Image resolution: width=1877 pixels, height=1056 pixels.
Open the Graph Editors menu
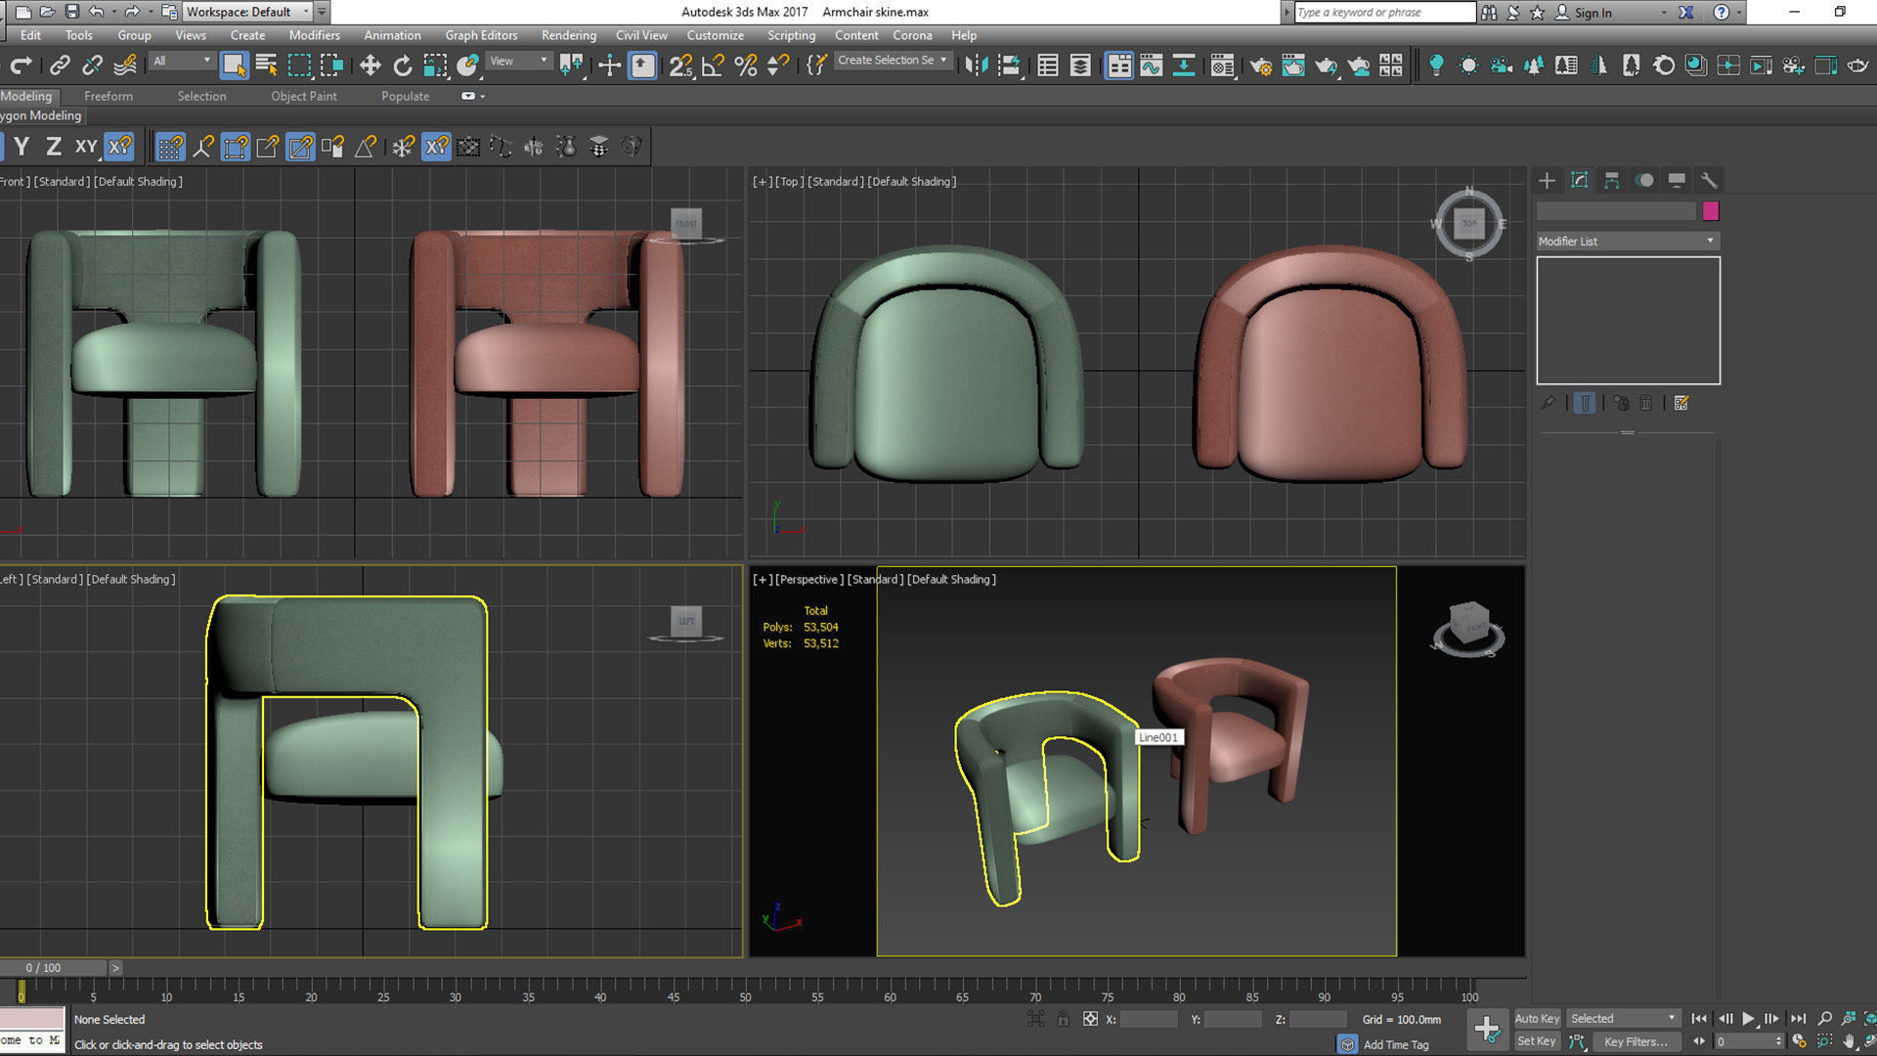click(x=481, y=35)
